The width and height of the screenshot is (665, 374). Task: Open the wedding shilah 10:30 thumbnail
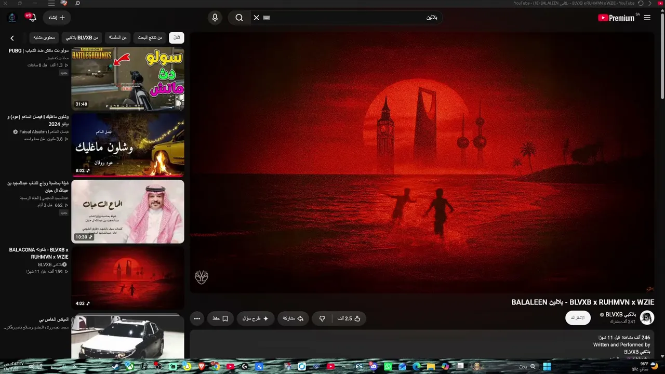(x=128, y=211)
